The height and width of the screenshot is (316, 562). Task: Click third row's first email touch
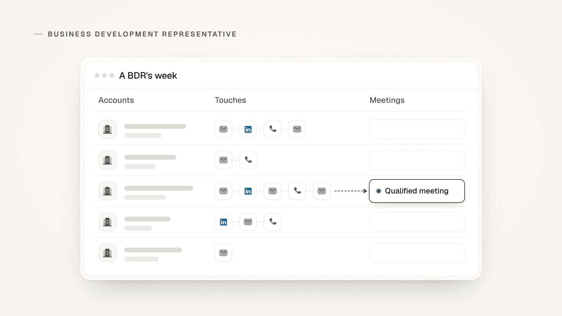[223, 191]
